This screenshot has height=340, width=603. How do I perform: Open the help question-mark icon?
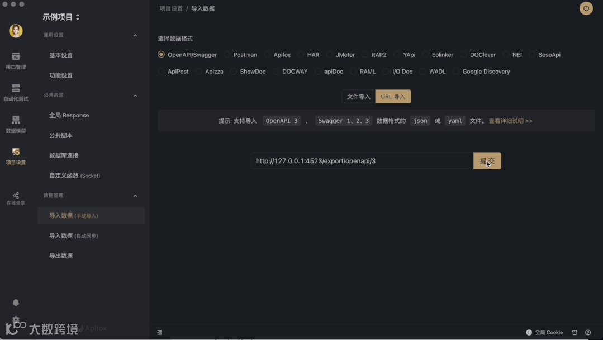tap(588, 332)
